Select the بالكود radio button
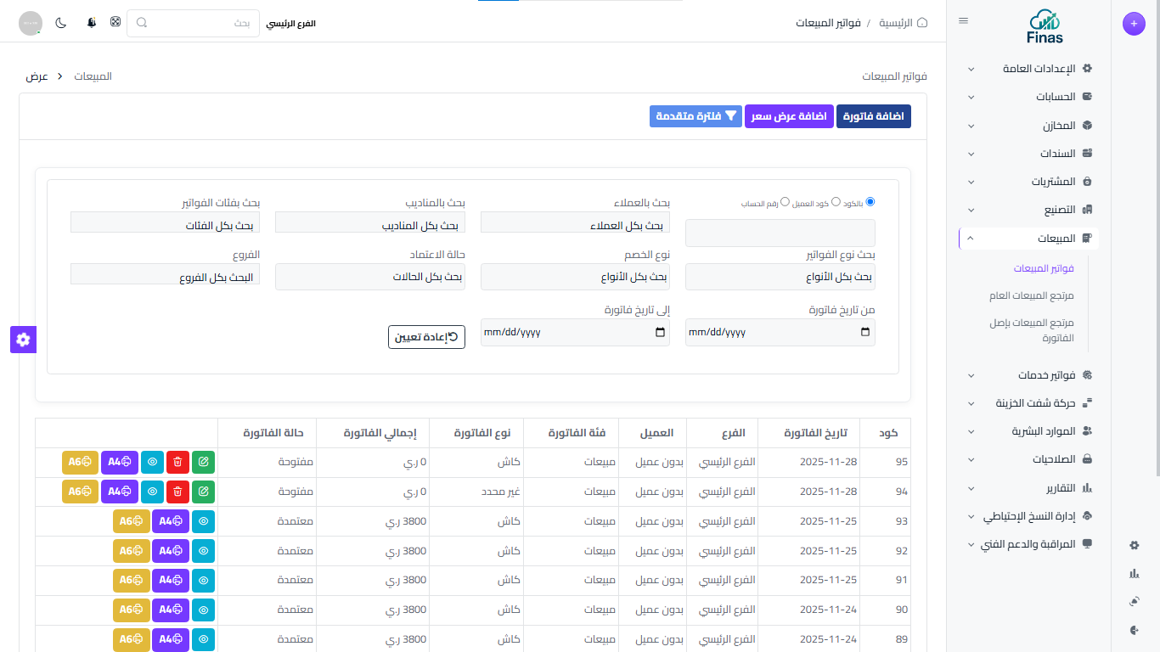The image size is (1160, 652). [x=870, y=202]
